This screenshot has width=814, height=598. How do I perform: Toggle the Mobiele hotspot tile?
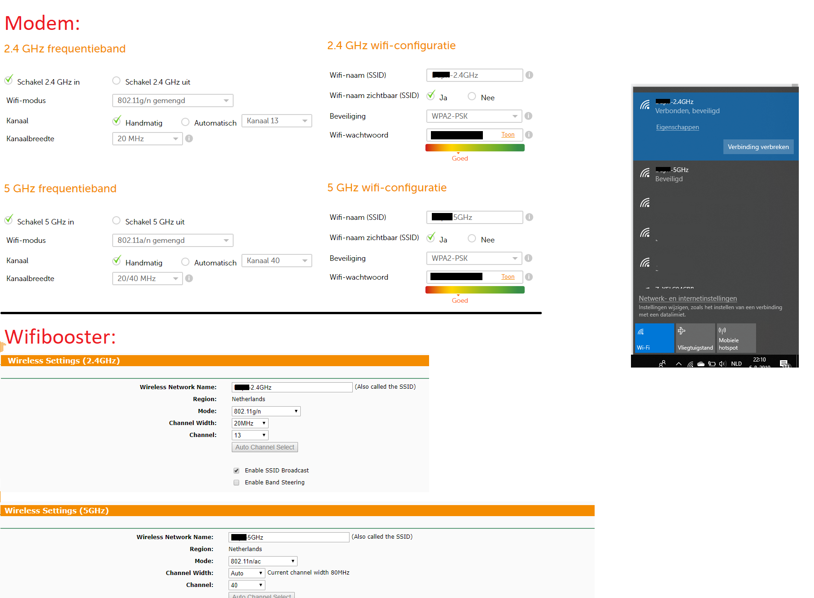[736, 338]
